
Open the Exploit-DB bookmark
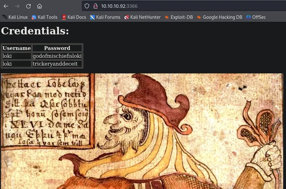pyautogui.click(x=179, y=17)
